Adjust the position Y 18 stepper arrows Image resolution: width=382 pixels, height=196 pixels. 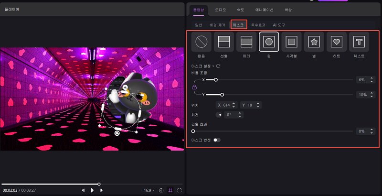click(258, 105)
